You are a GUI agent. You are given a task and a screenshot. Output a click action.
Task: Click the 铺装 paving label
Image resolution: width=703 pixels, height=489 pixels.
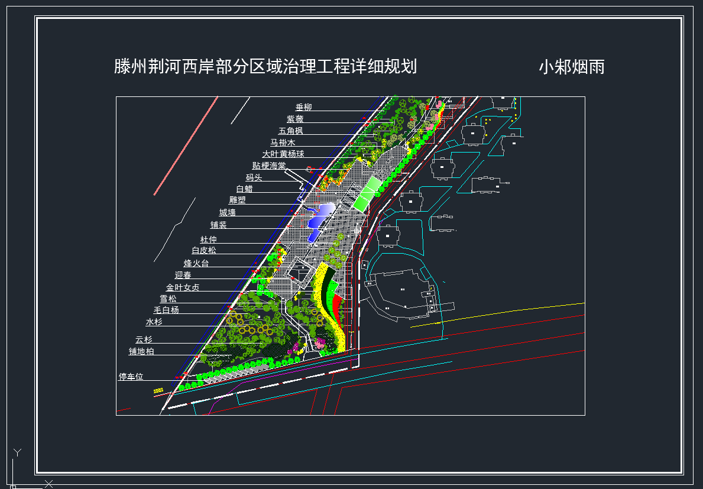[218, 225]
